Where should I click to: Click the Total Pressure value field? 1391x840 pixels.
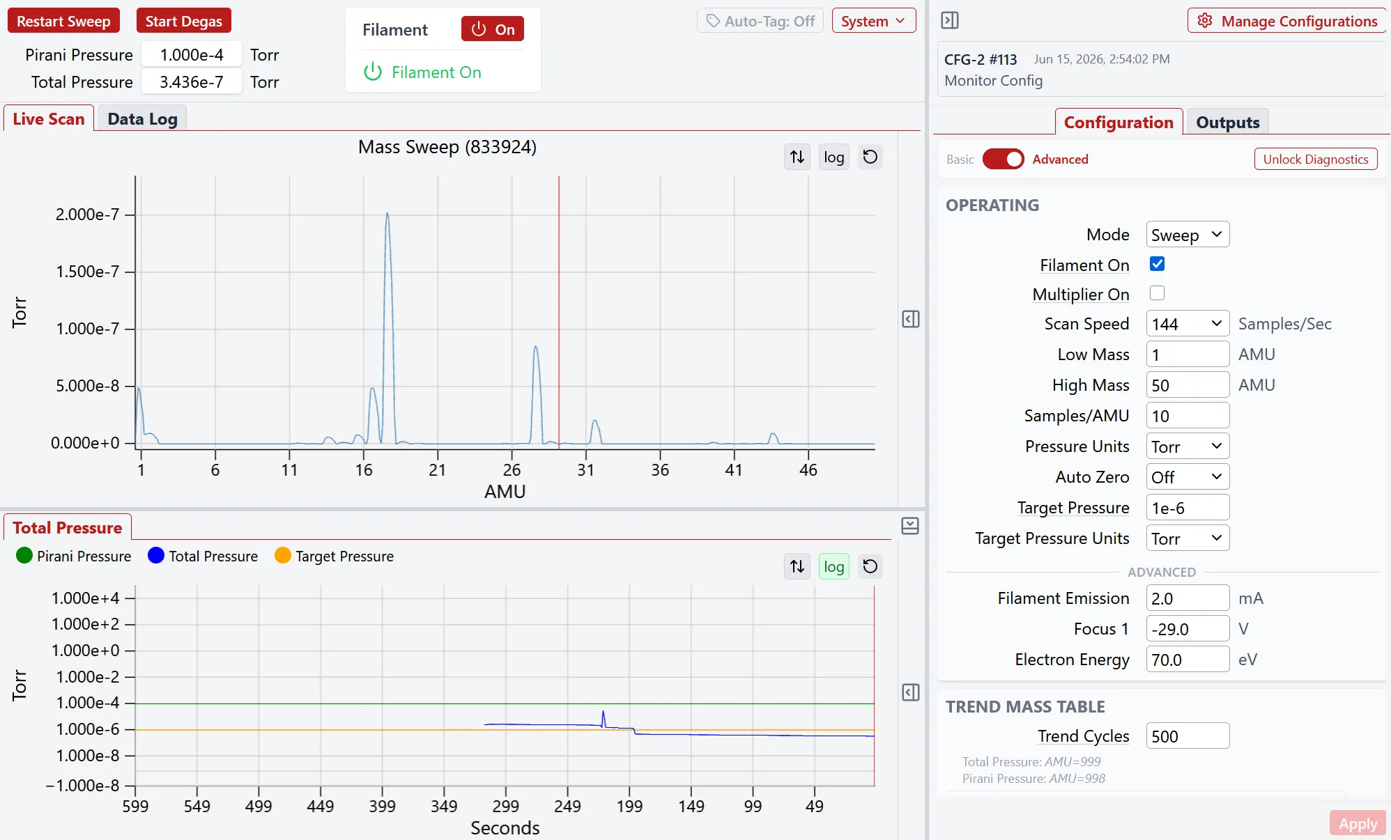(192, 81)
